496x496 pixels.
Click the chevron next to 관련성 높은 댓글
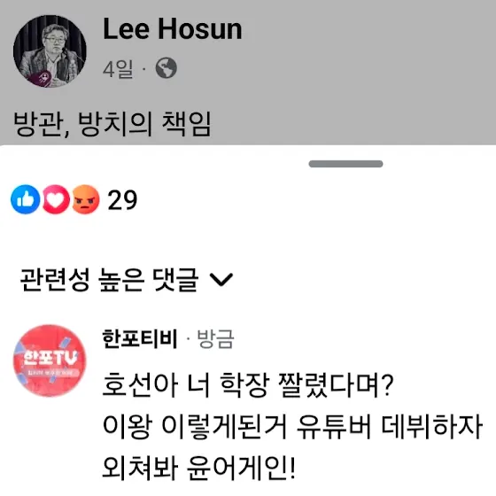[221, 280]
